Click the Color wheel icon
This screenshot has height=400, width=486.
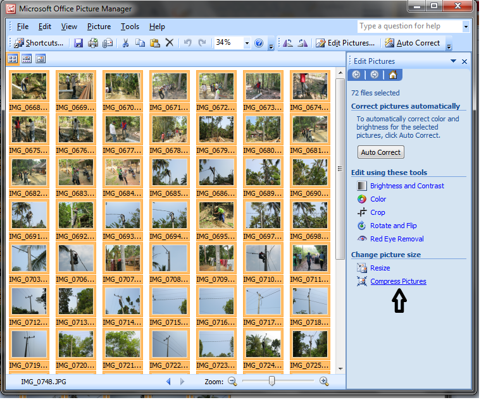[362, 199]
